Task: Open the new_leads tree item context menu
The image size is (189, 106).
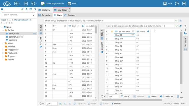Action: click(35, 34)
